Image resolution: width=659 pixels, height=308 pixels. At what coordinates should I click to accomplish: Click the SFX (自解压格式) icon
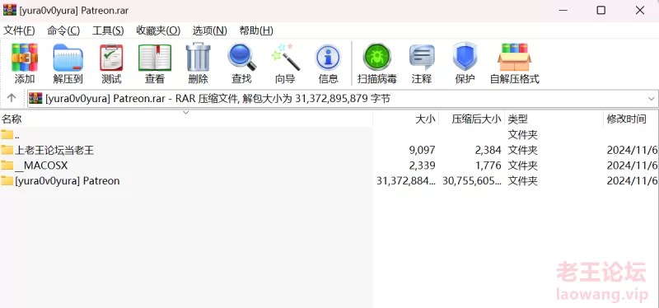pyautogui.click(x=514, y=57)
